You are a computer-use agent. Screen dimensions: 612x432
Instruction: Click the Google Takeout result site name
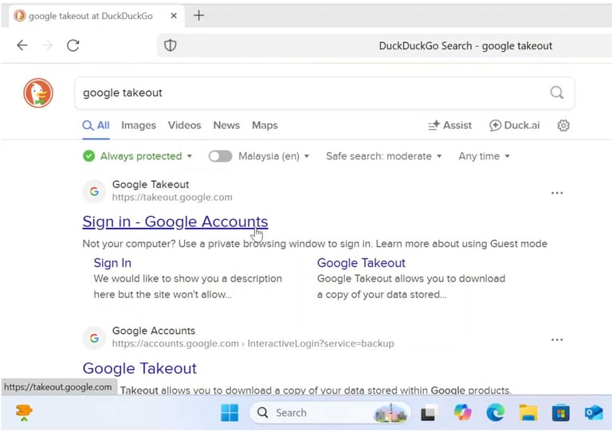point(151,185)
